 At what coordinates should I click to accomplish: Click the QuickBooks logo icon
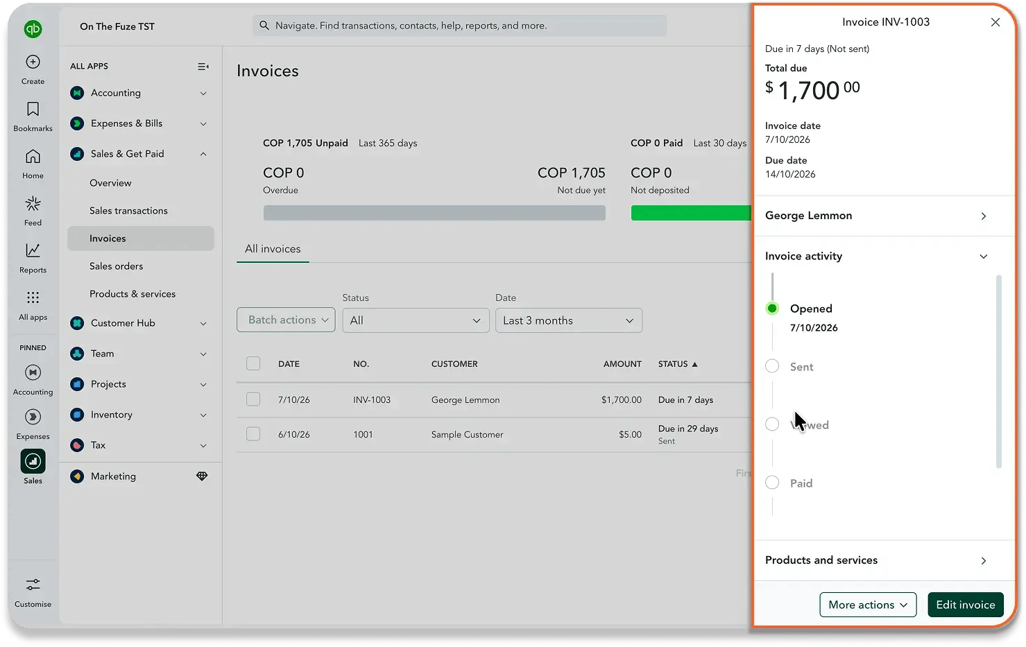(x=33, y=28)
